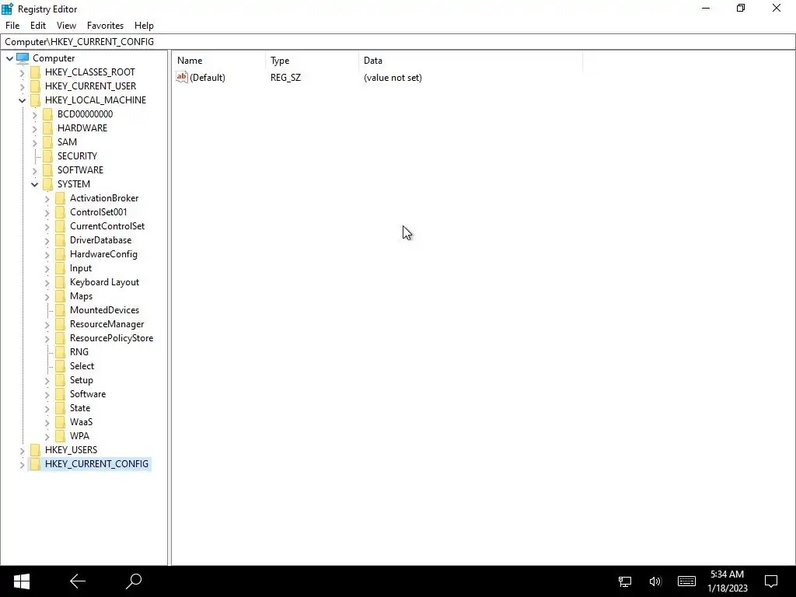796x597 pixels.
Task: Select the State key
Action: pos(80,407)
